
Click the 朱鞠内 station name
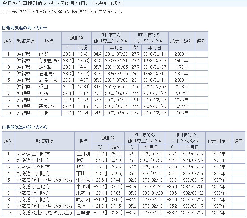click(83, 193)
